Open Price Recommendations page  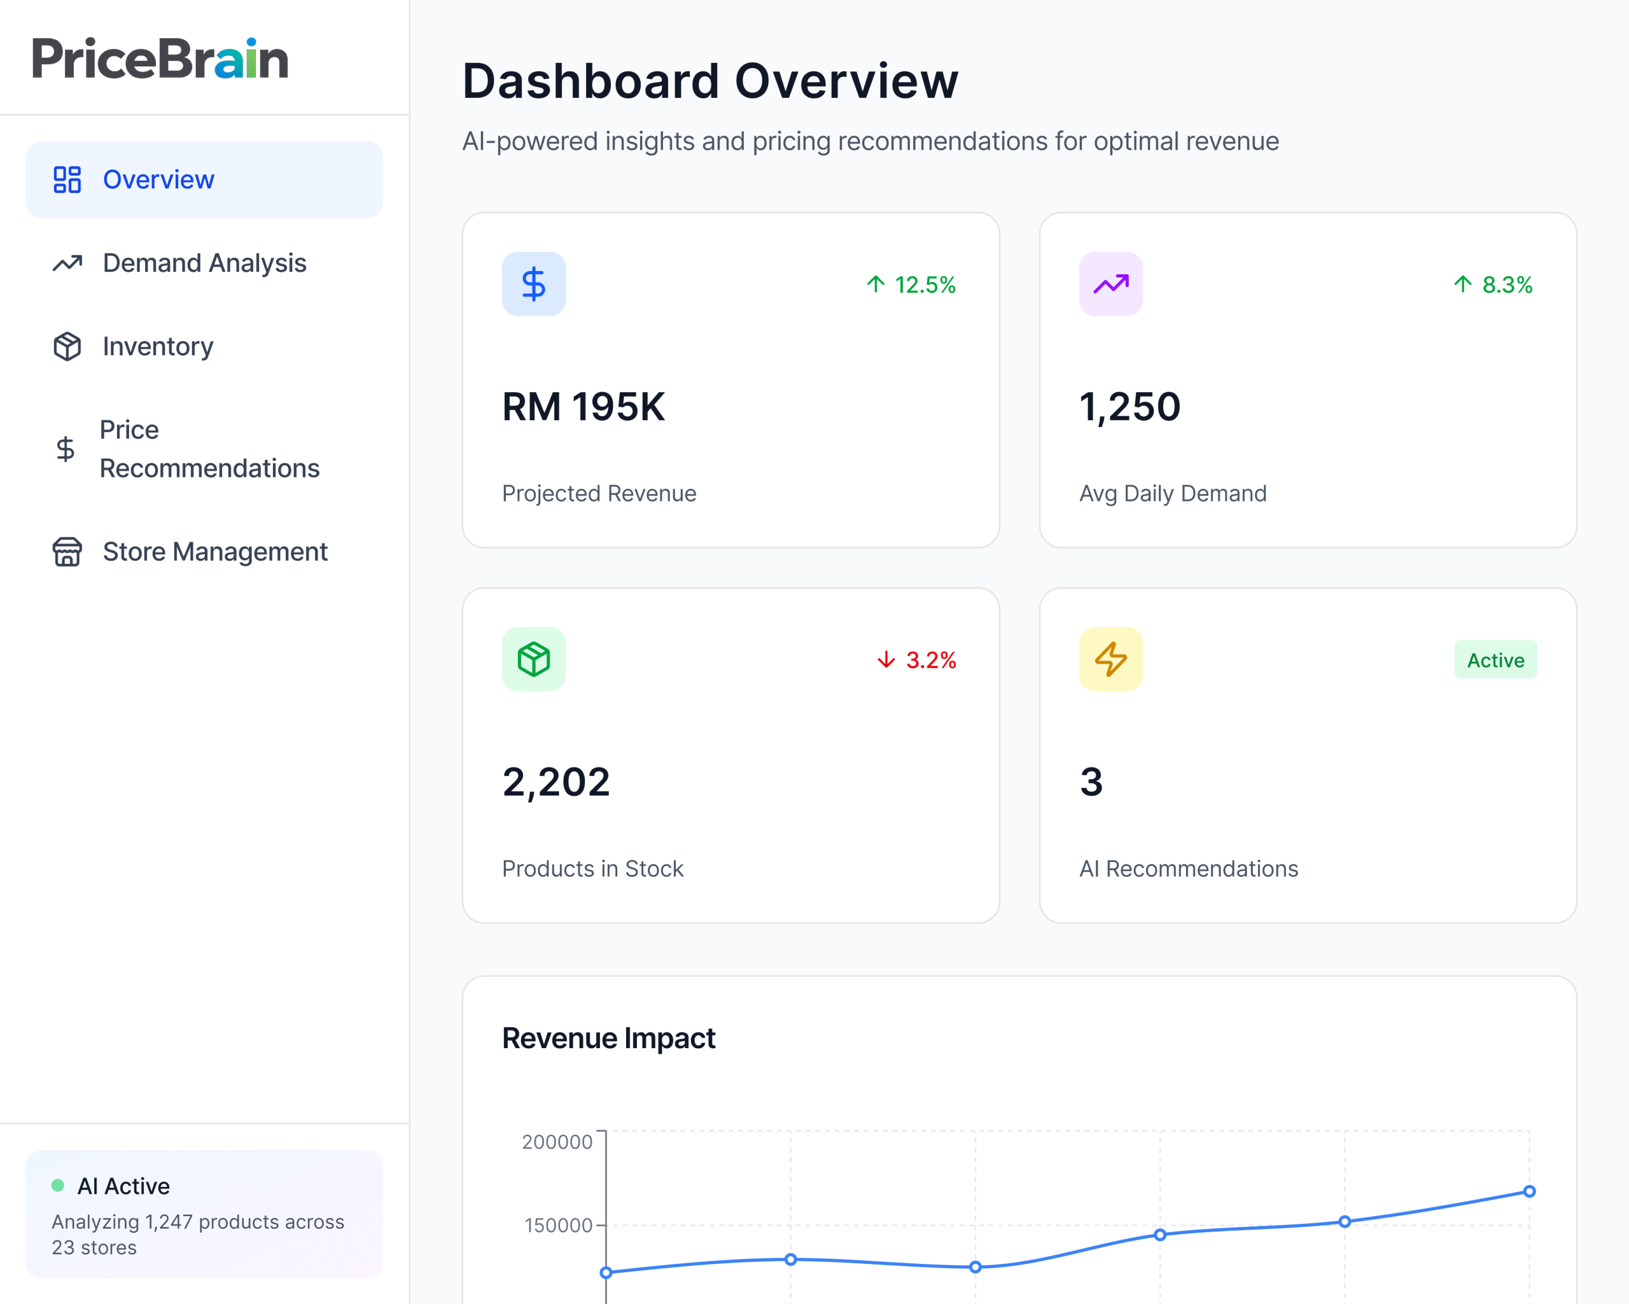(209, 449)
